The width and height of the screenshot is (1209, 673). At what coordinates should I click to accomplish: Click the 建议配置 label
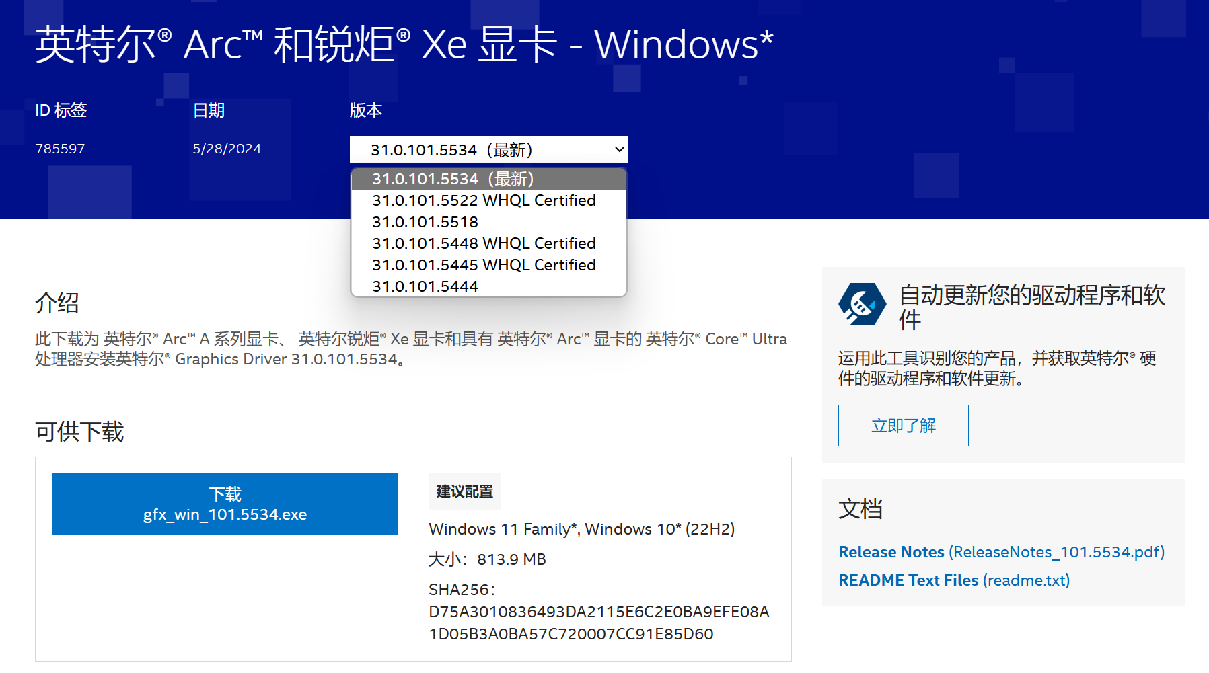(465, 491)
